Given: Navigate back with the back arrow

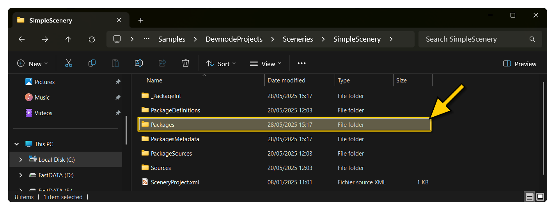Looking at the screenshot, I should 21,39.
